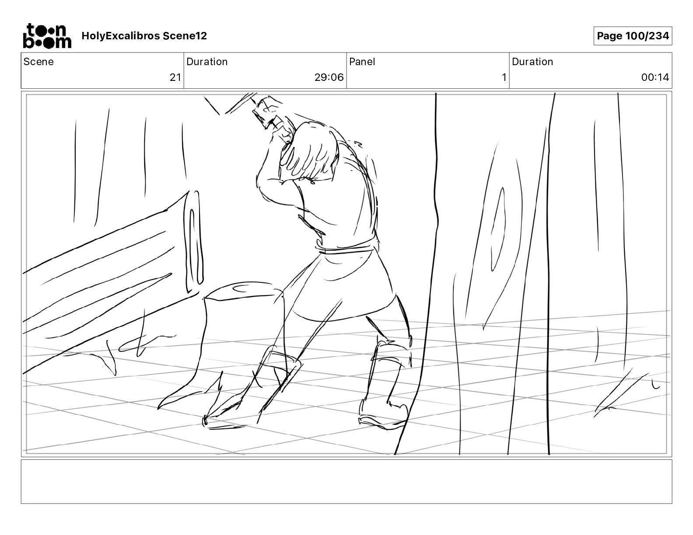
Task: Click the Toon Boom logo
Action: pos(47,36)
